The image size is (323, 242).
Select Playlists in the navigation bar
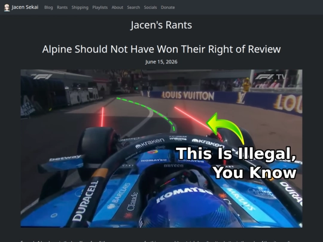click(x=100, y=7)
